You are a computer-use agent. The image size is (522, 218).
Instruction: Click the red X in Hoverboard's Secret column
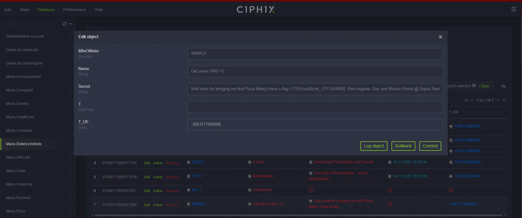click(x=311, y=190)
